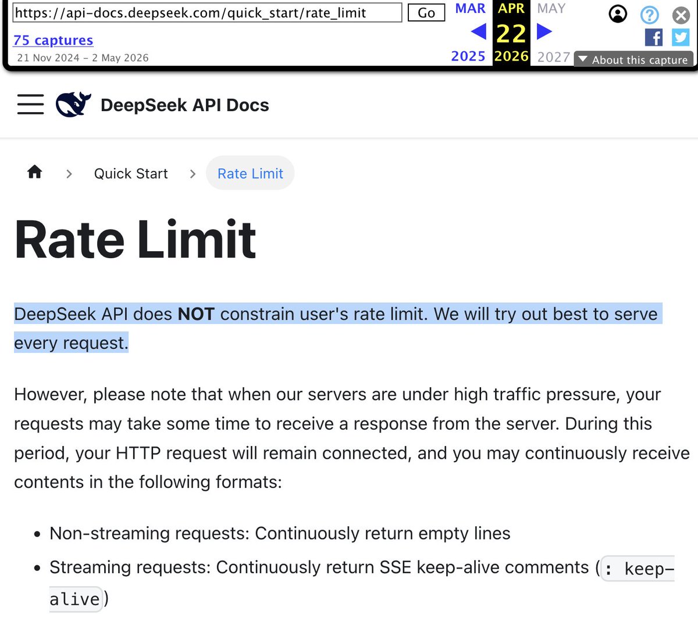The image size is (698, 632).
Task: Open the 75 captures link
Action: [53, 40]
